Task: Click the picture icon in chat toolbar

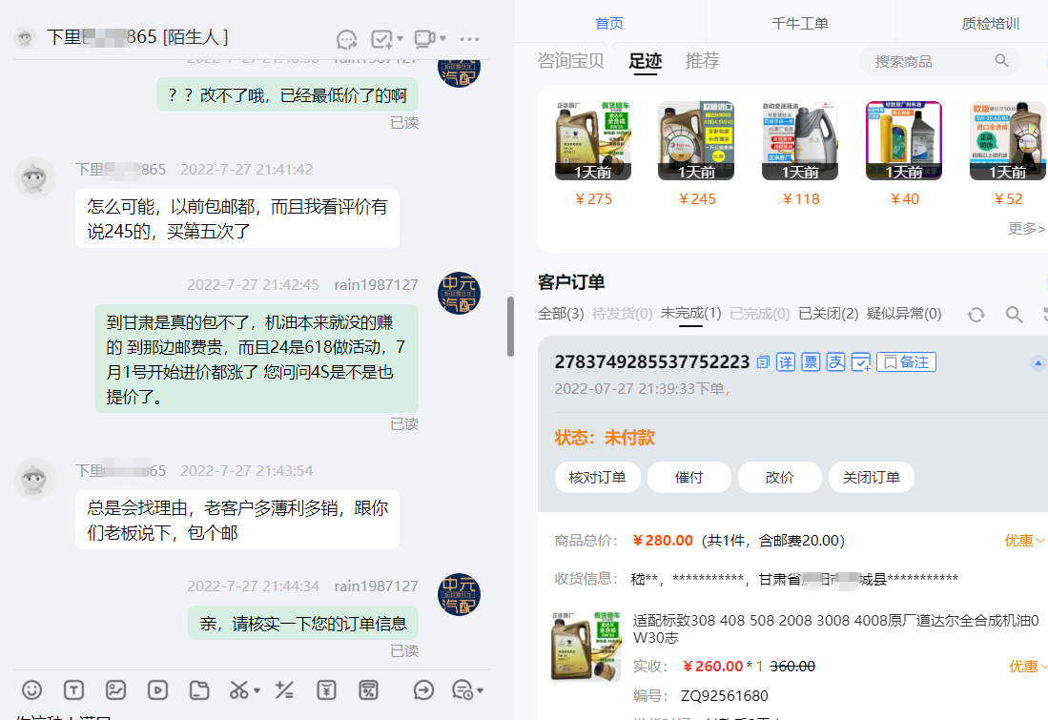Action: point(115,689)
